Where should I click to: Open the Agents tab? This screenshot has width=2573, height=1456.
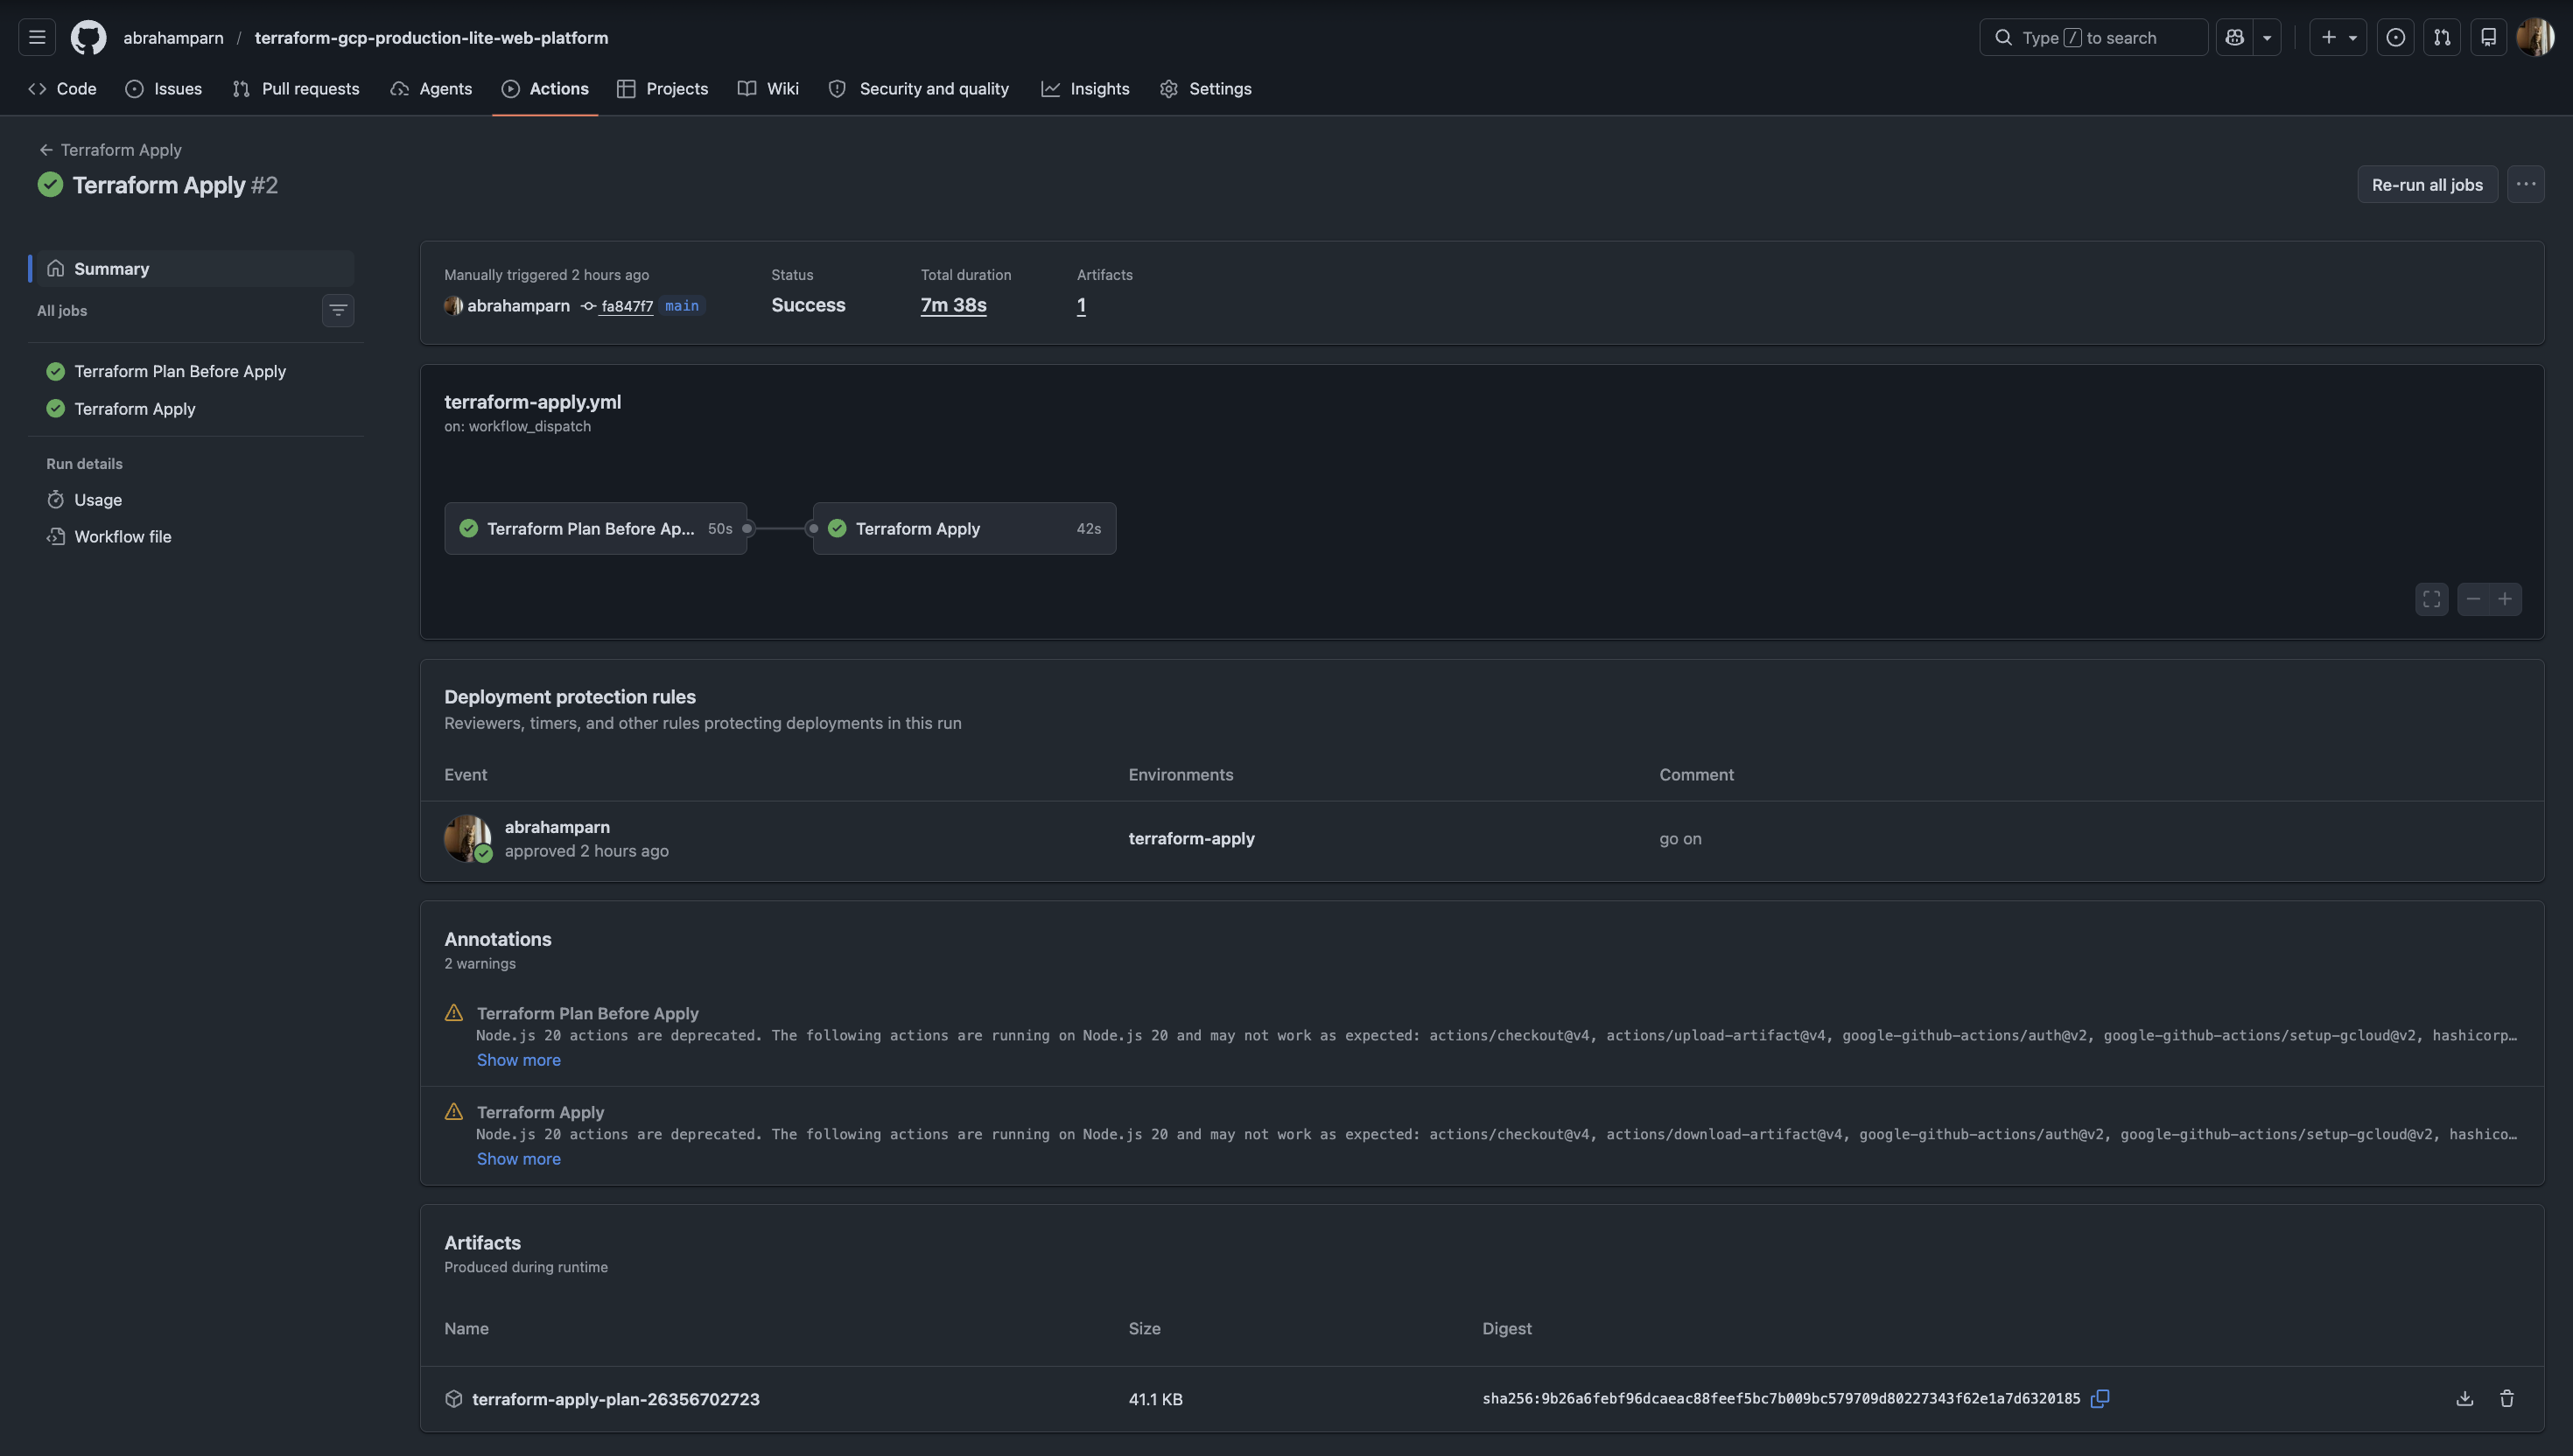pos(431,89)
